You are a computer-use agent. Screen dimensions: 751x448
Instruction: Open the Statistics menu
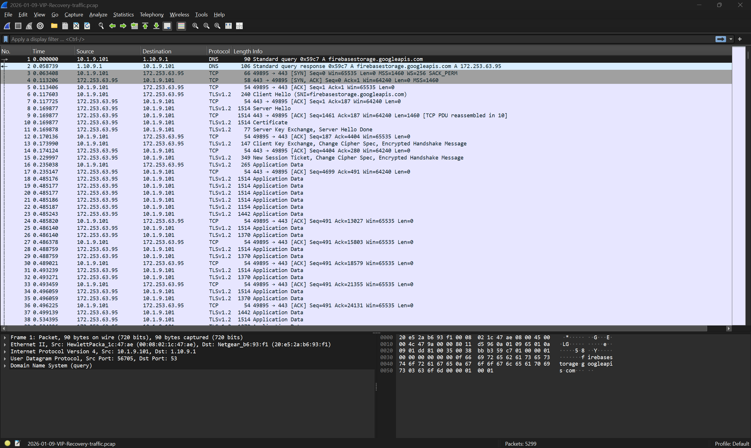tap(123, 14)
